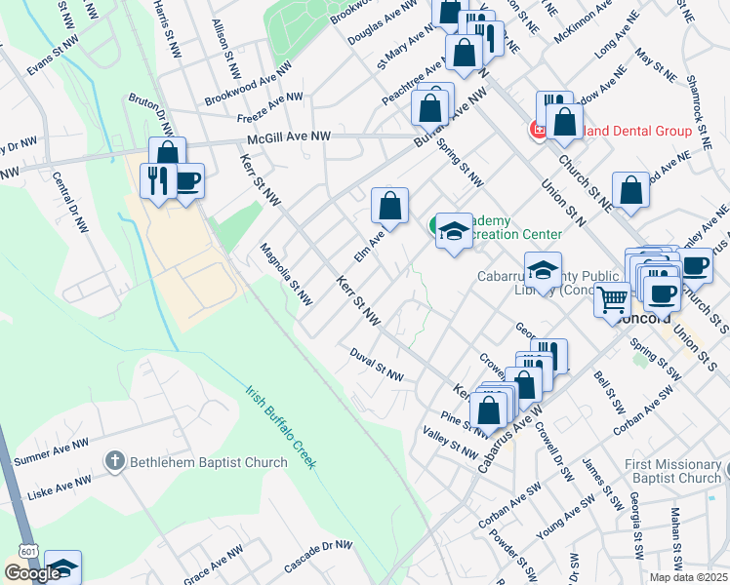
Task: Click the Magnolia St NW street label
Action: tap(286, 274)
